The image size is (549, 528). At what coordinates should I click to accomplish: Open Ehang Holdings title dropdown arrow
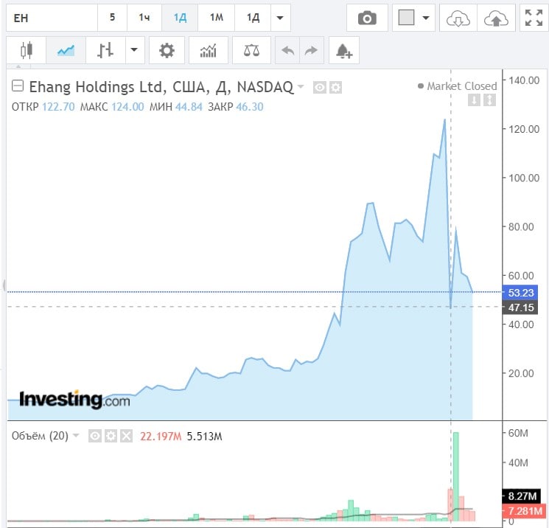(x=301, y=86)
